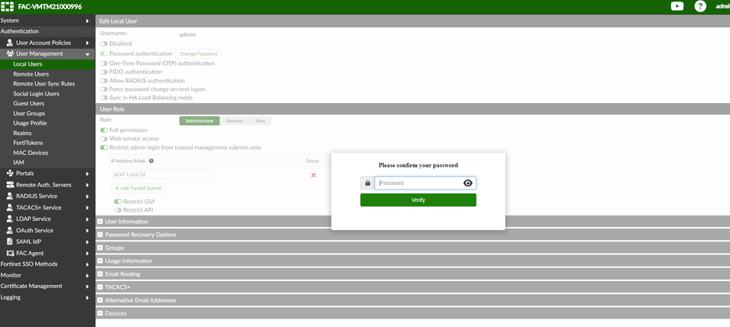Click the green Verify button
This screenshot has width=730, height=327.
pos(418,200)
